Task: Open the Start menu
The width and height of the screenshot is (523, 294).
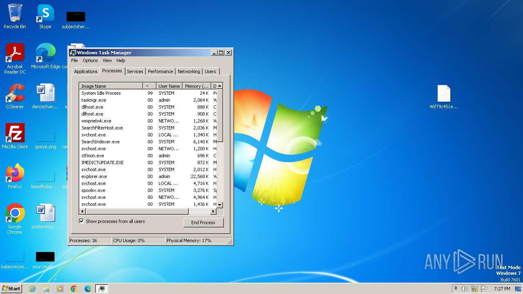Action: coord(11,289)
